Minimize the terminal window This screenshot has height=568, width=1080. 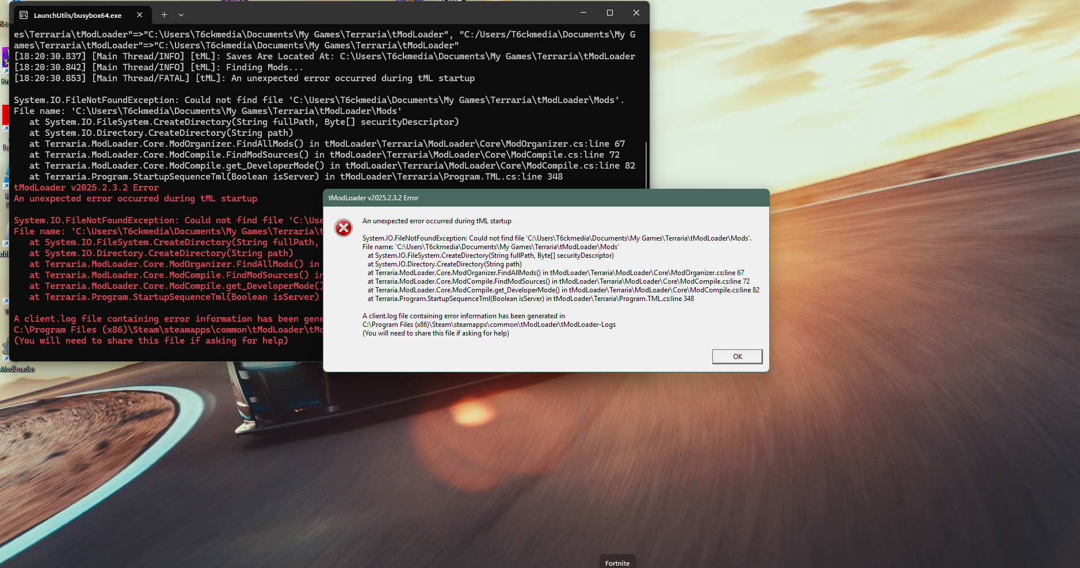(583, 13)
